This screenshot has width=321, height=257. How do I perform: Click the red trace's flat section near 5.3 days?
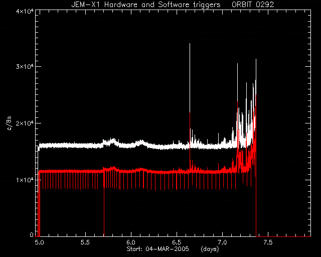(67, 171)
